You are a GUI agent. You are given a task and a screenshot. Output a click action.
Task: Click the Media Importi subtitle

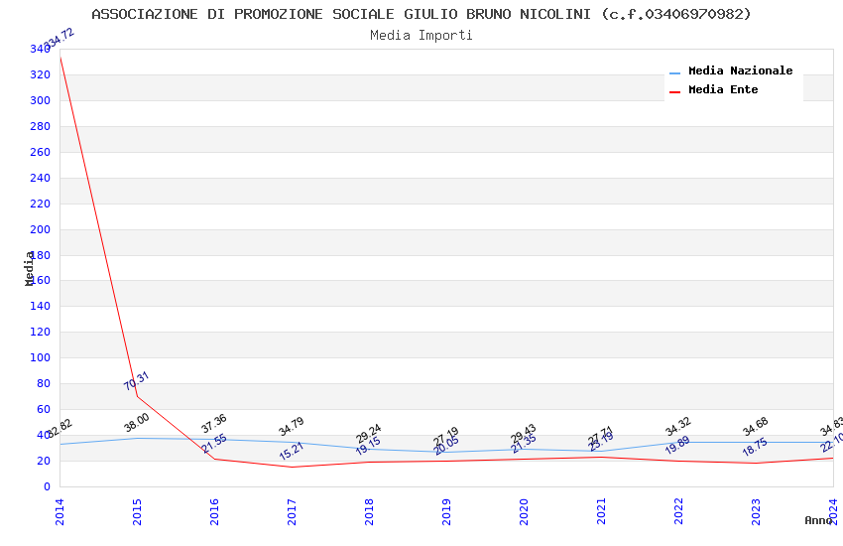pyautogui.click(x=421, y=36)
